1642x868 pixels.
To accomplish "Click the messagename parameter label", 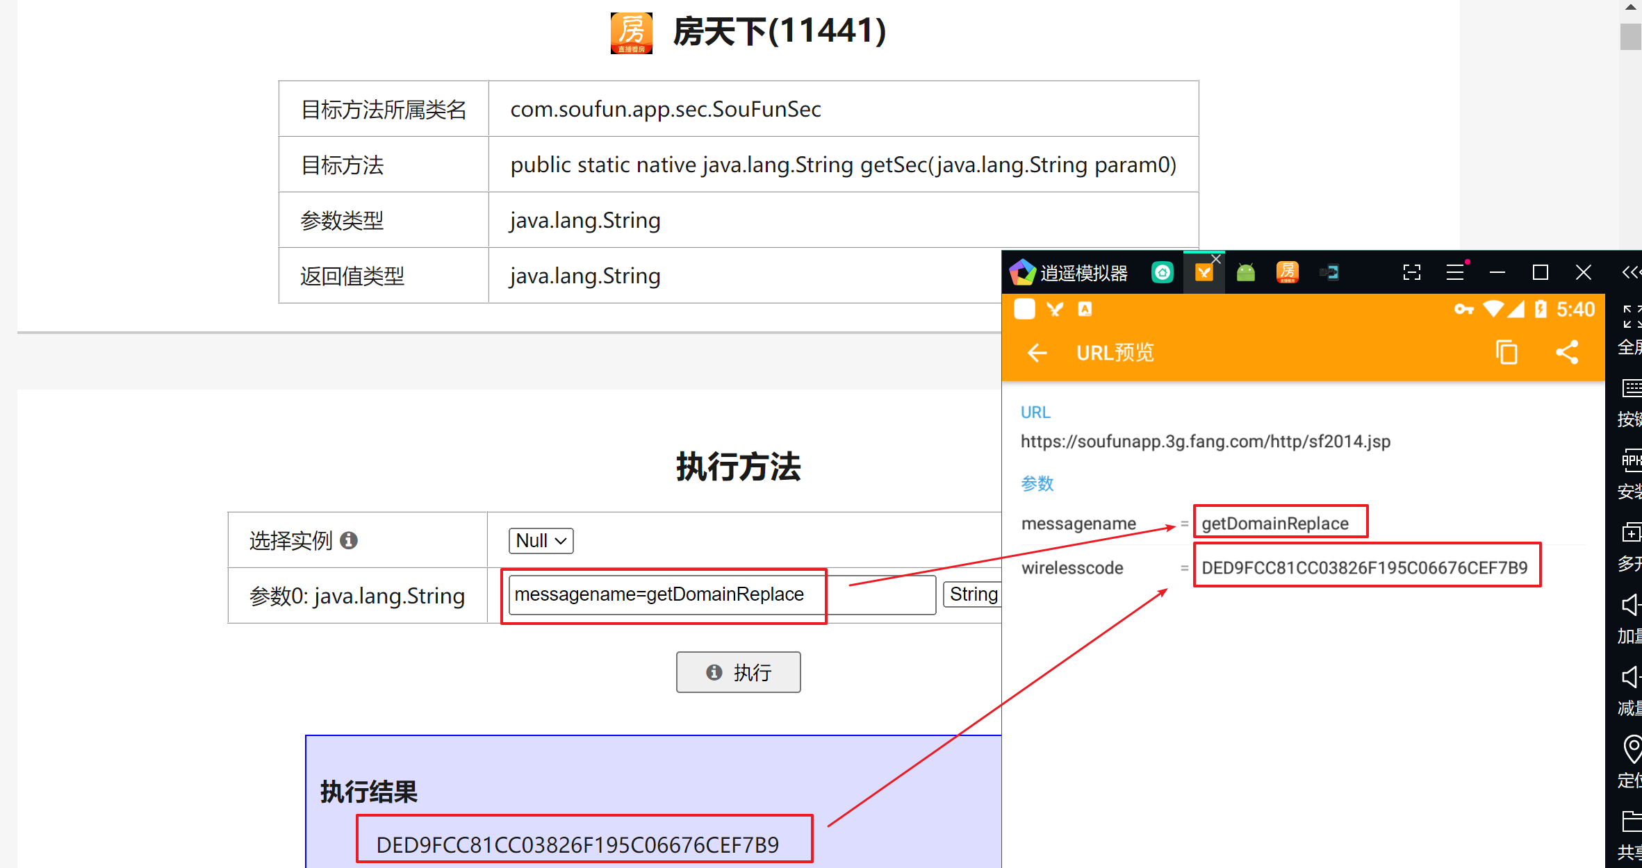I will [x=1078, y=524].
